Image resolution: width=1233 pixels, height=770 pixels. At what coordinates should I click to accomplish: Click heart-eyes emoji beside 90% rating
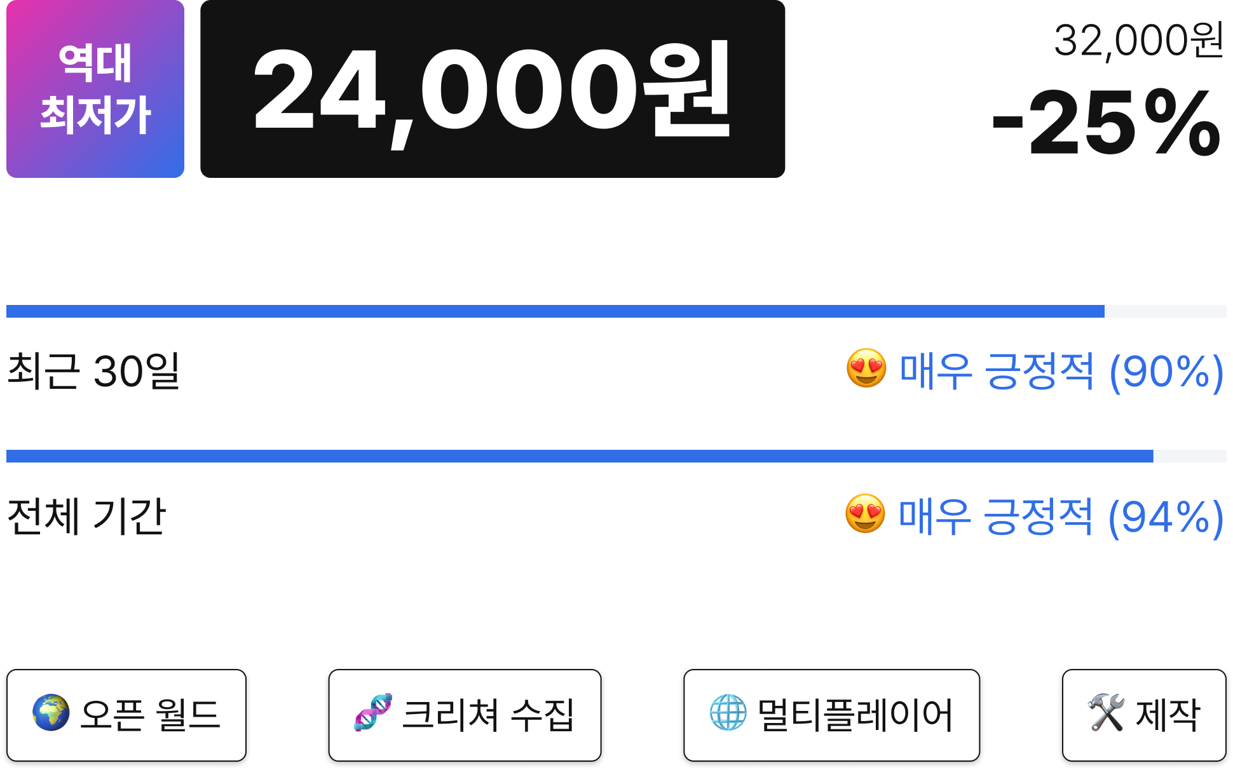866,368
